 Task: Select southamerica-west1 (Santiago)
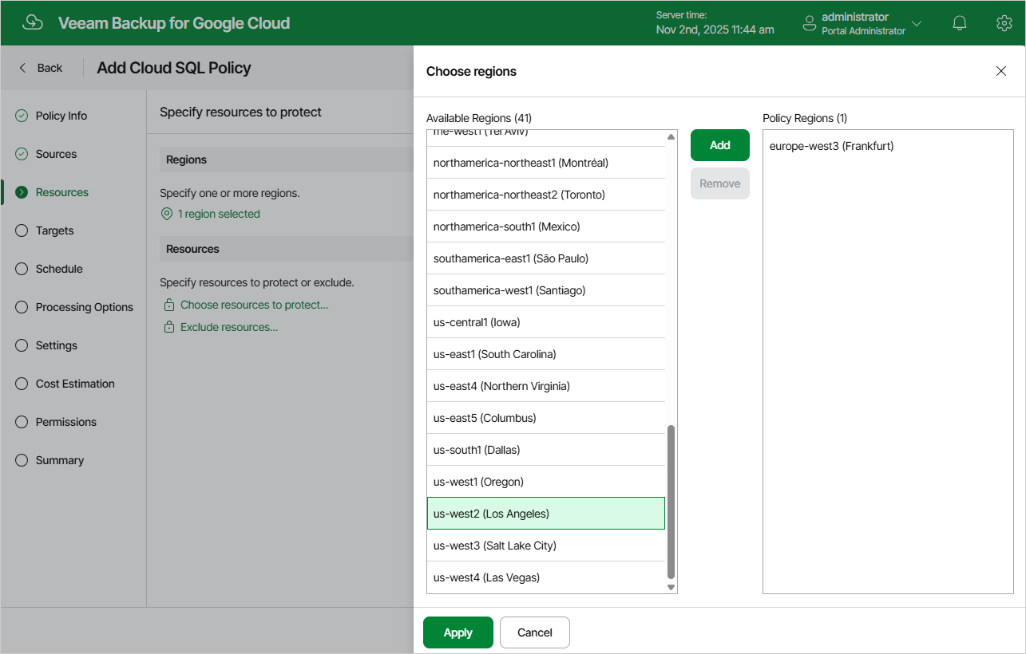(546, 290)
